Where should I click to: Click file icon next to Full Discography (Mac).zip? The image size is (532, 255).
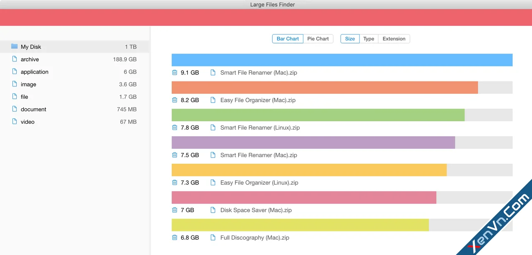tap(213, 238)
